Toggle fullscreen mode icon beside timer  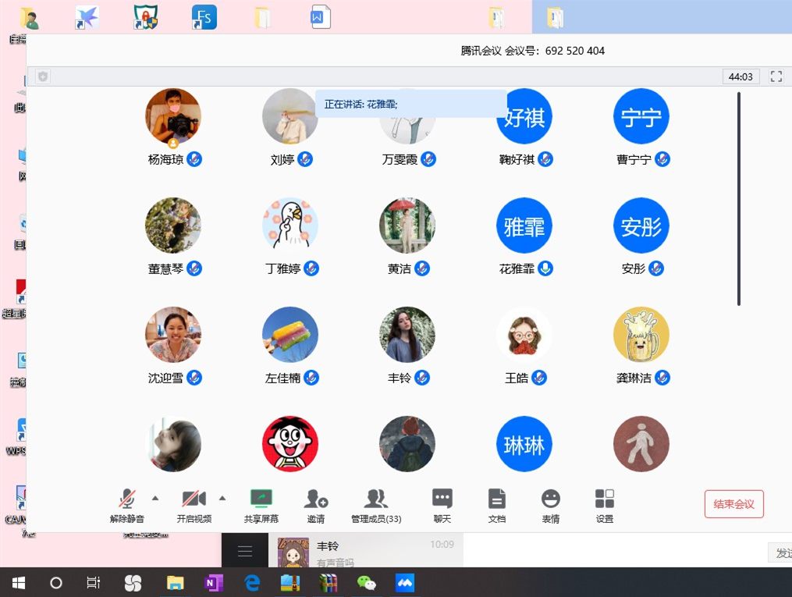point(776,76)
